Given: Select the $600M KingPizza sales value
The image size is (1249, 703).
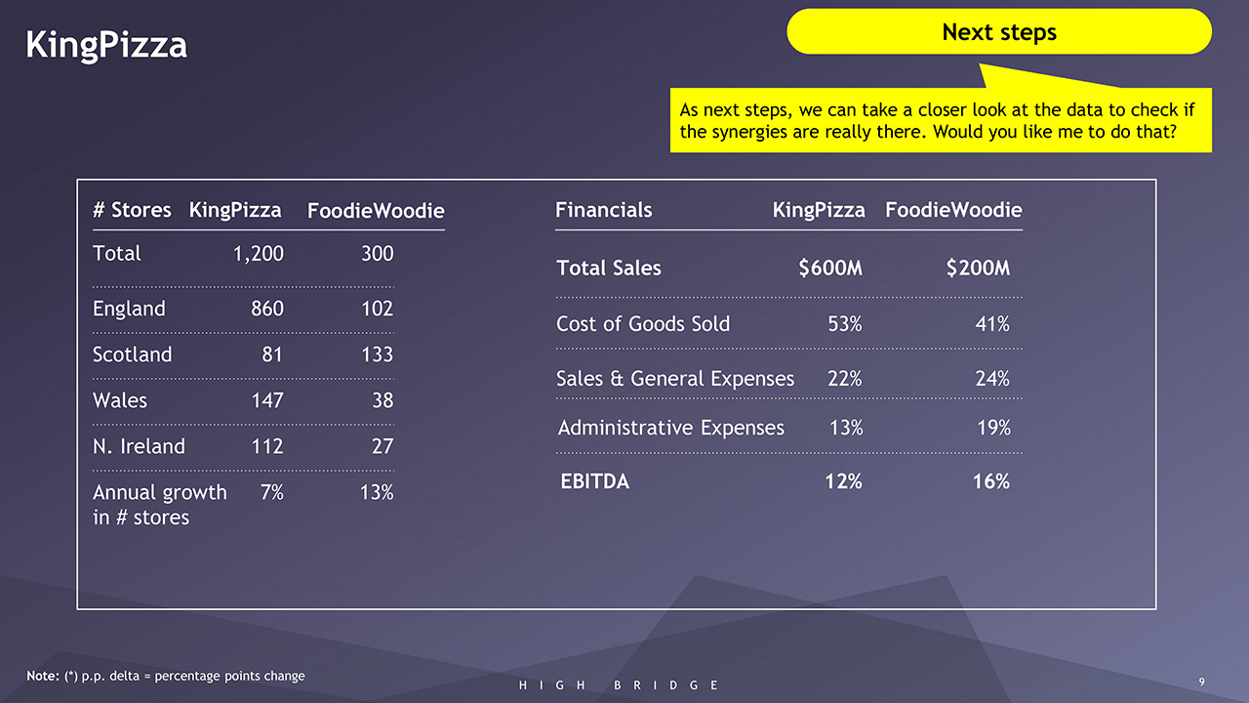Looking at the screenshot, I should pos(829,268).
